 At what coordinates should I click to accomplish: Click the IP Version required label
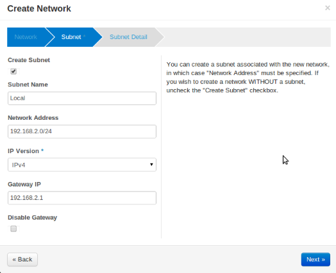coord(26,151)
